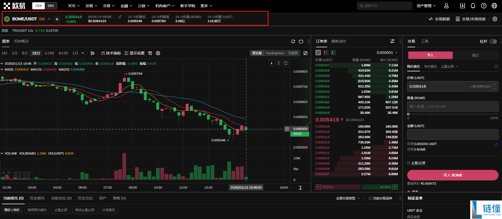Open the language globe icon
Image resolution: width=502 pixels, height=219 pixels.
point(494,6)
